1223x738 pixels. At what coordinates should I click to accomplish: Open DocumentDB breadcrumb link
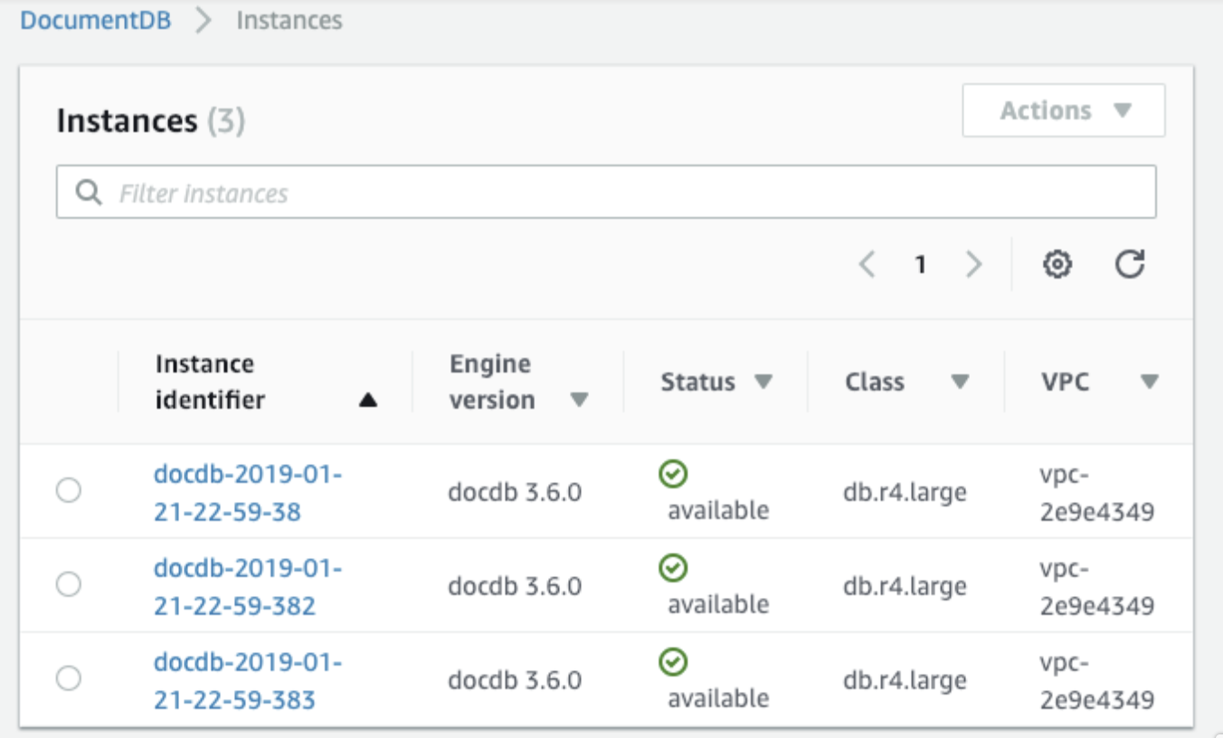click(x=96, y=20)
